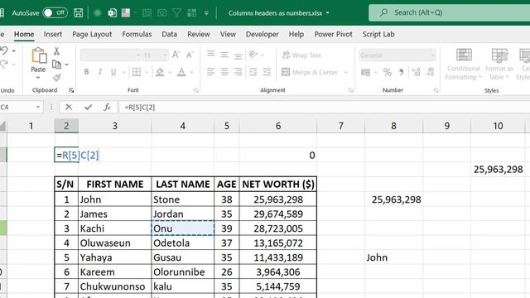Click the Center align icon
Viewport: 530px width, 298px height.
224,72
